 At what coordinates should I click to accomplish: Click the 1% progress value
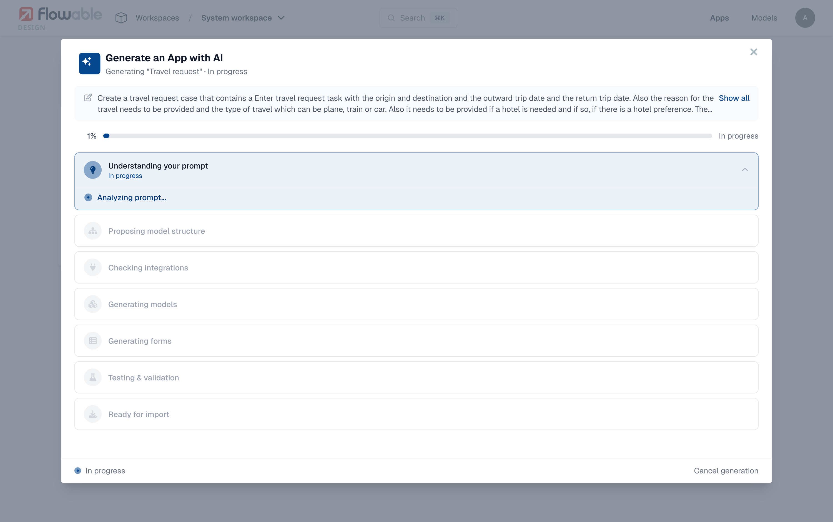[x=91, y=136]
